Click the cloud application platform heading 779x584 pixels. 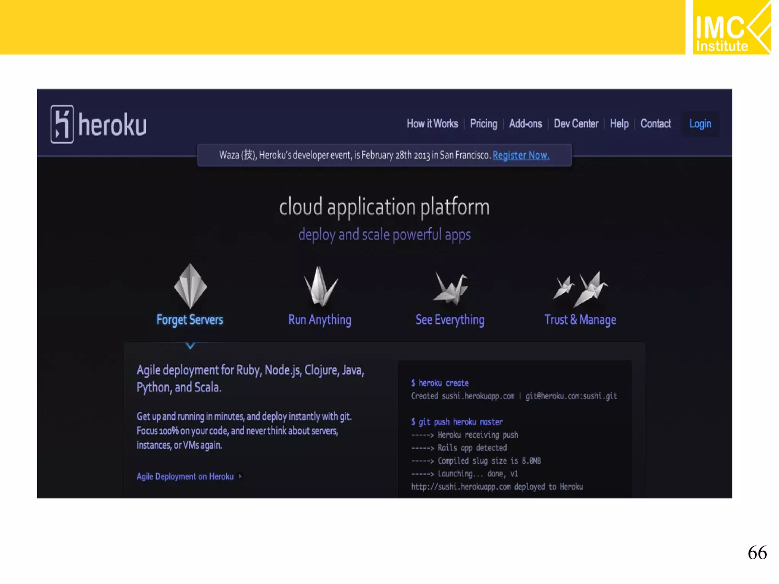(x=384, y=207)
